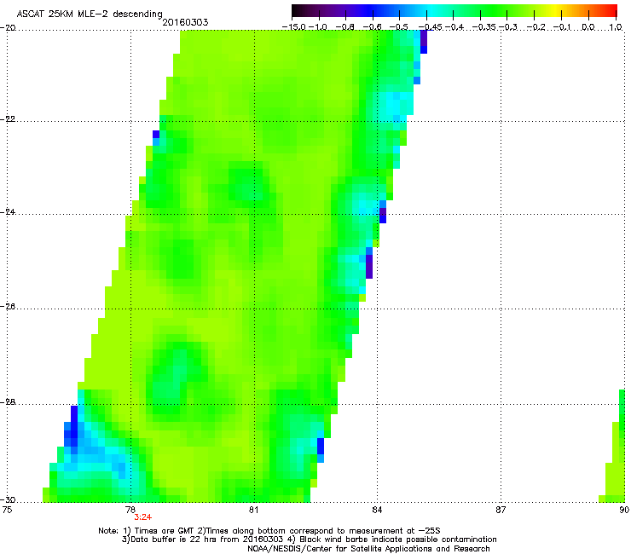Click the longitude axis label 90
The image size is (631, 554).
pos(624,510)
